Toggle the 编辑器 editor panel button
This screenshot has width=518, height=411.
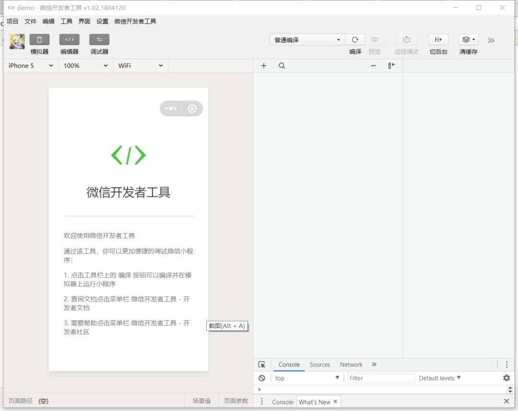click(x=70, y=40)
